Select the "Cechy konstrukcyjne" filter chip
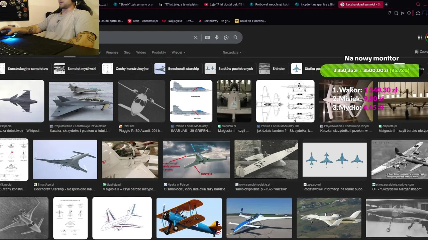Screen dimensions: 428x240 127,69
